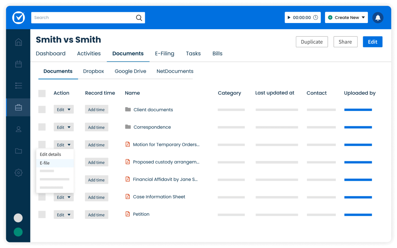Open the Edit dropdown for Correspondence
Image resolution: width=397 pixels, height=248 pixels.
[64, 127]
